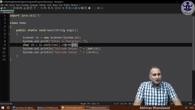This screenshot has width=195, height=110.
Task: Toggle the file Monitoring eye icon
Action: (x=85, y=8)
